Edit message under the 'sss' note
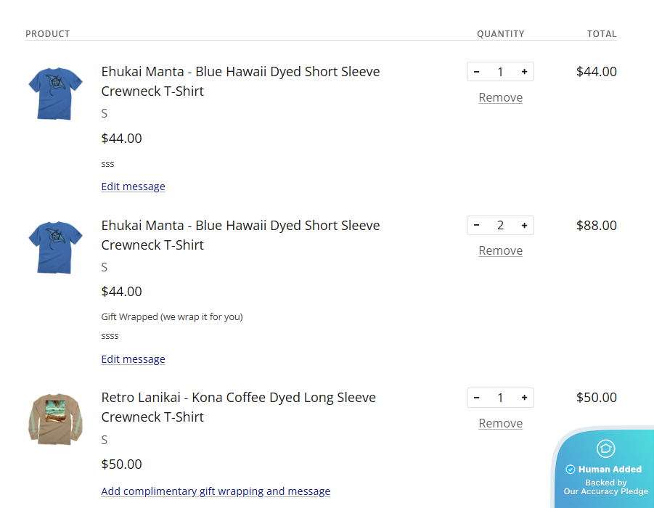Viewport: 654px width, 508px height. point(133,187)
